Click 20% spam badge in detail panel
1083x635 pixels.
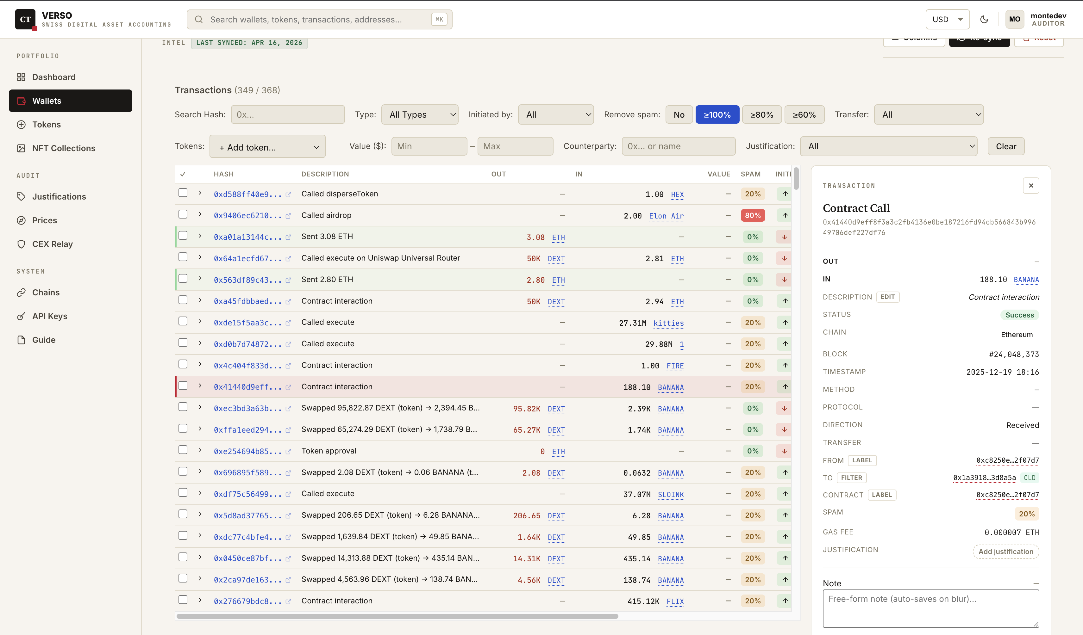(1026, 514)
